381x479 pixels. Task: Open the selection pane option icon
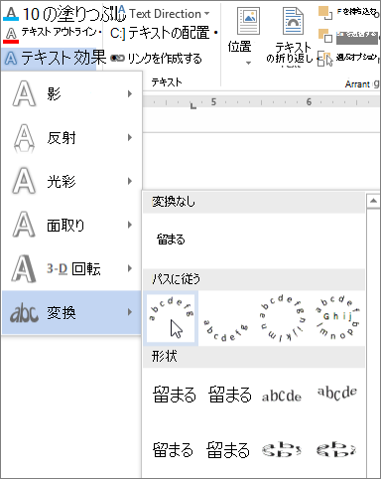pos(324,59)
